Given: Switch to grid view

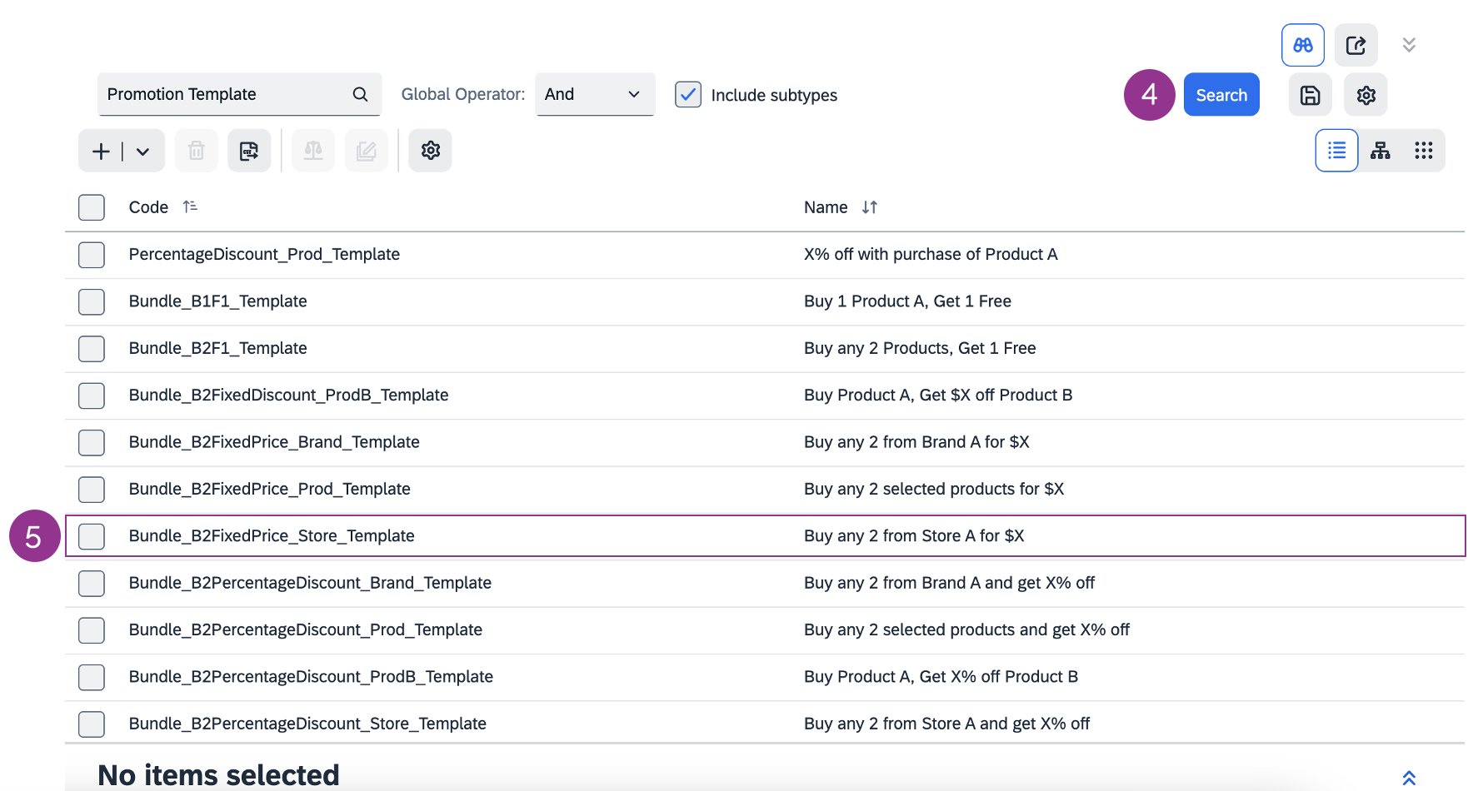Looking at the screenshot, I should [1423, 151].
